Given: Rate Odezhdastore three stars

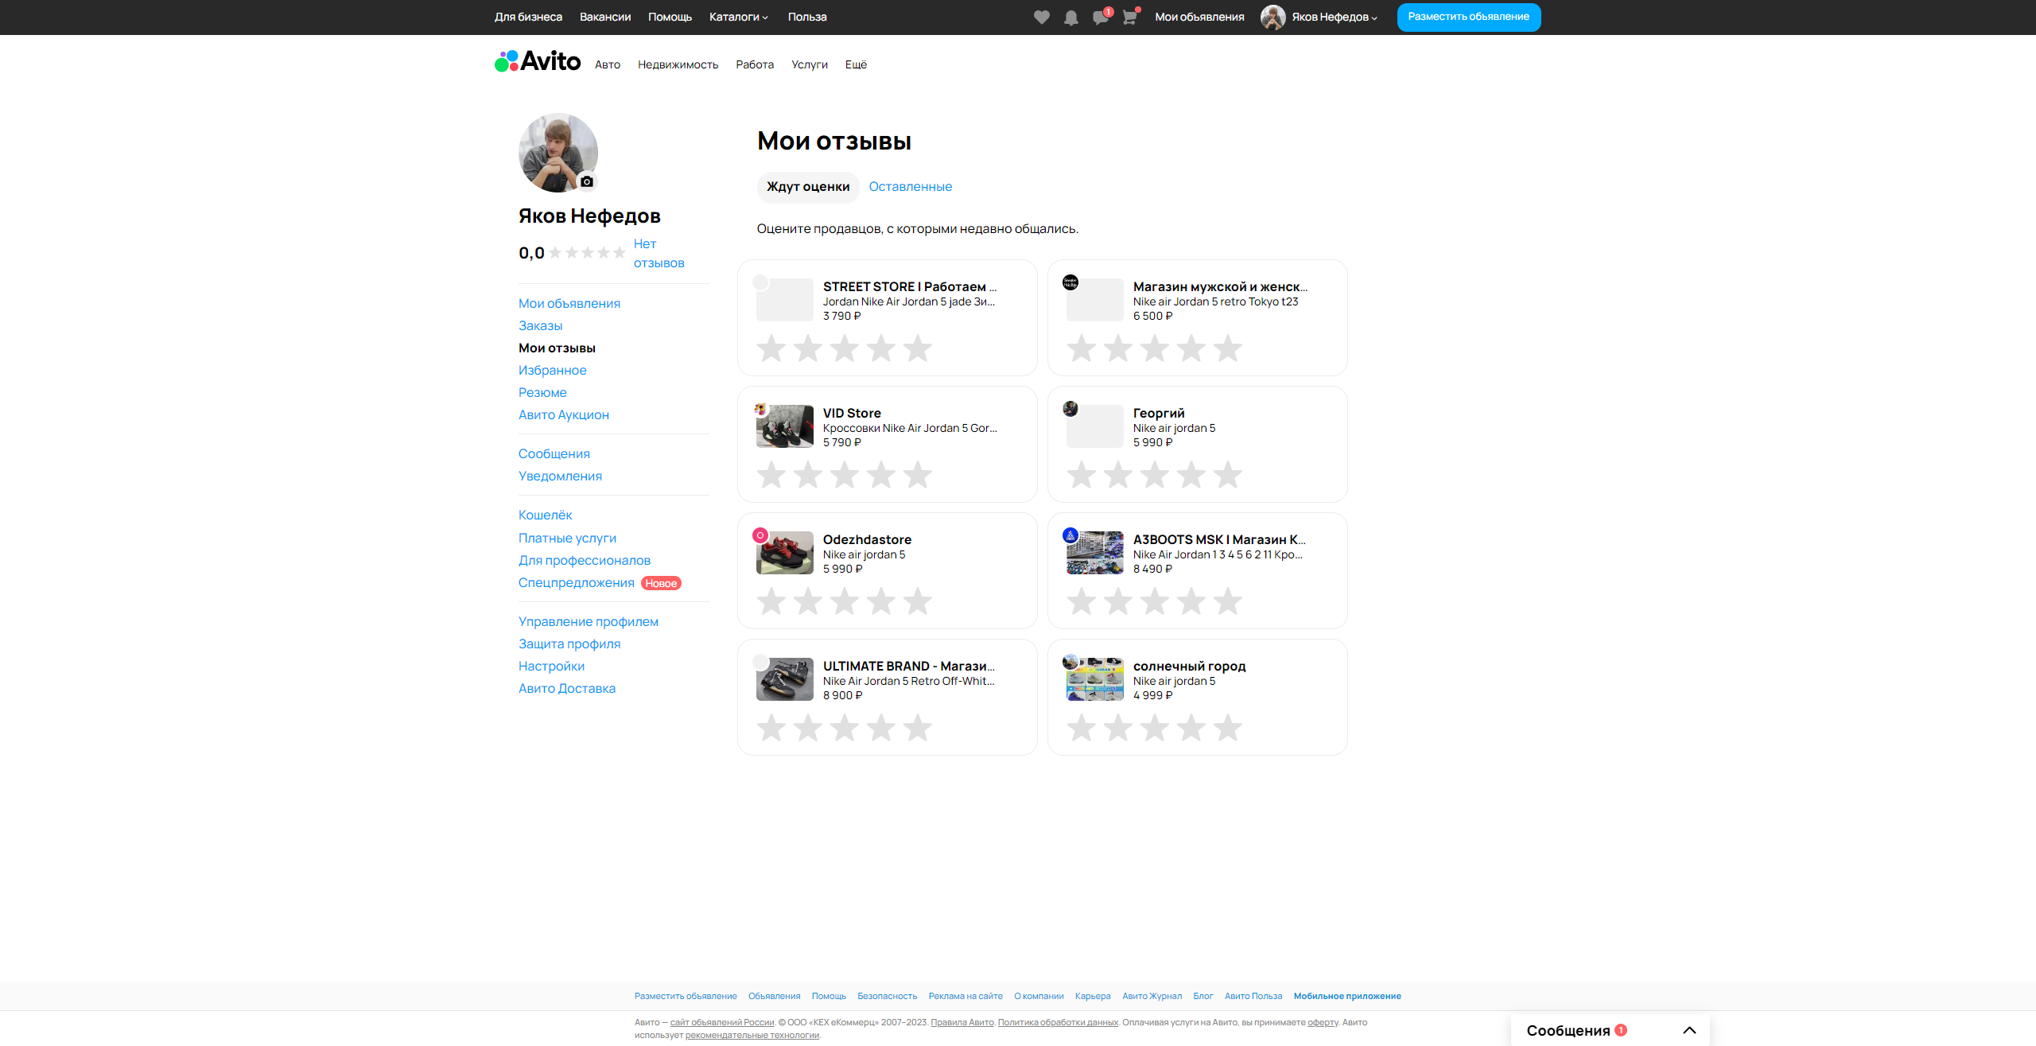Looking at the screenshot, I should click(844, 601).
